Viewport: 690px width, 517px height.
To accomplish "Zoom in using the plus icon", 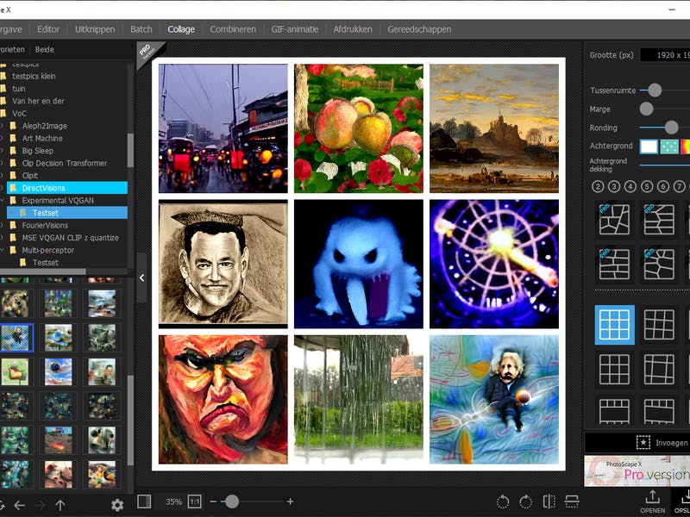I will [x=290, y=501].
